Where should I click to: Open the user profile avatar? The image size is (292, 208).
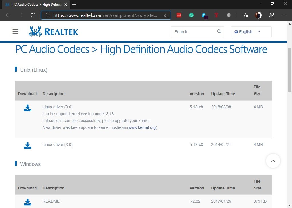pyautogui.click(x=258, y=15)
